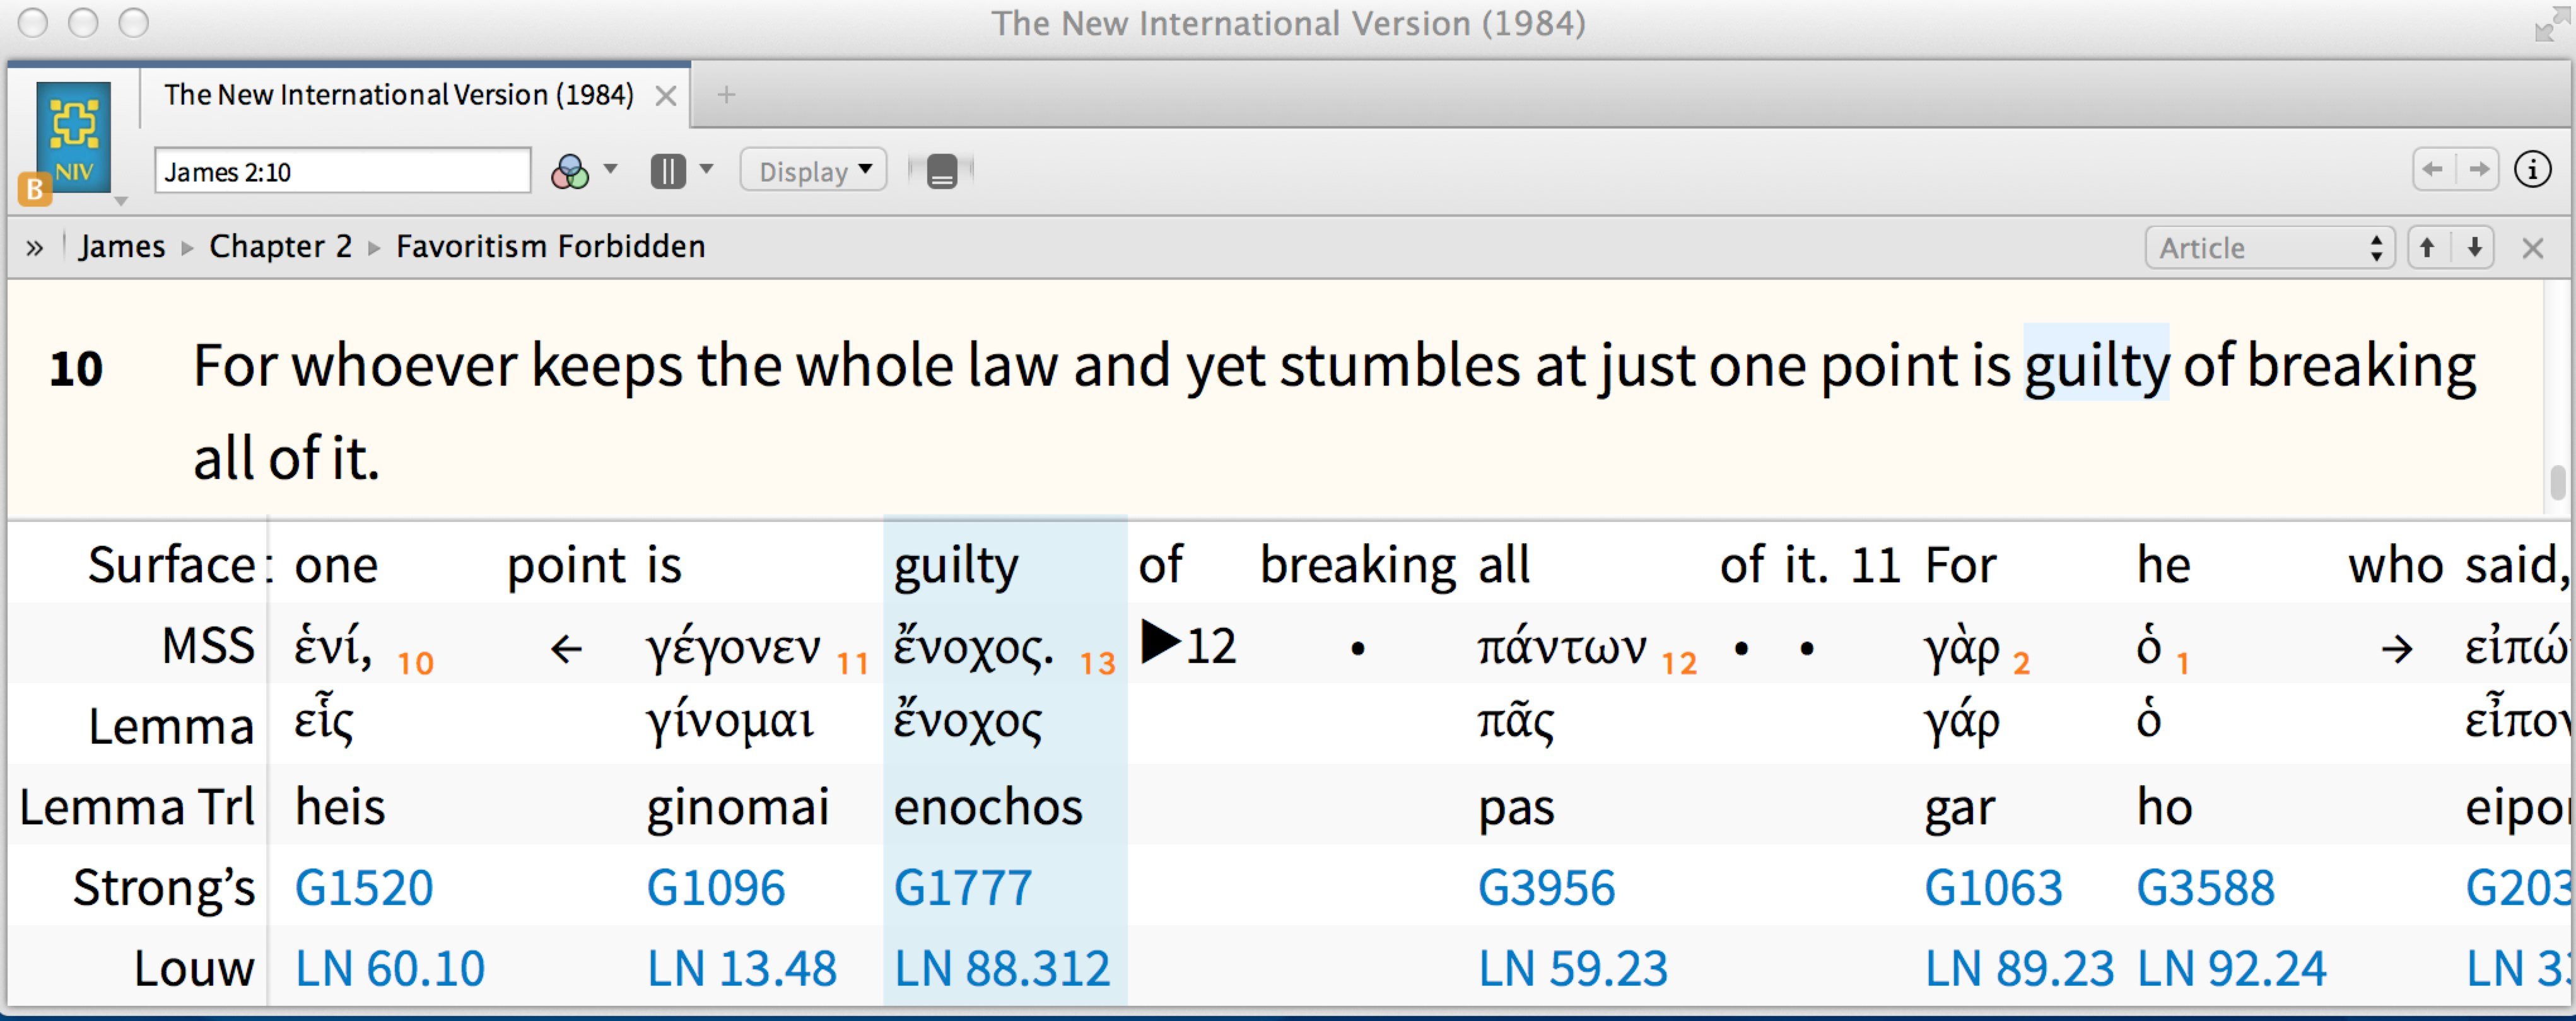Open visual filters color circles icon
The height and width of the screenshot is (1021, 2576).
tap(570, 172)
